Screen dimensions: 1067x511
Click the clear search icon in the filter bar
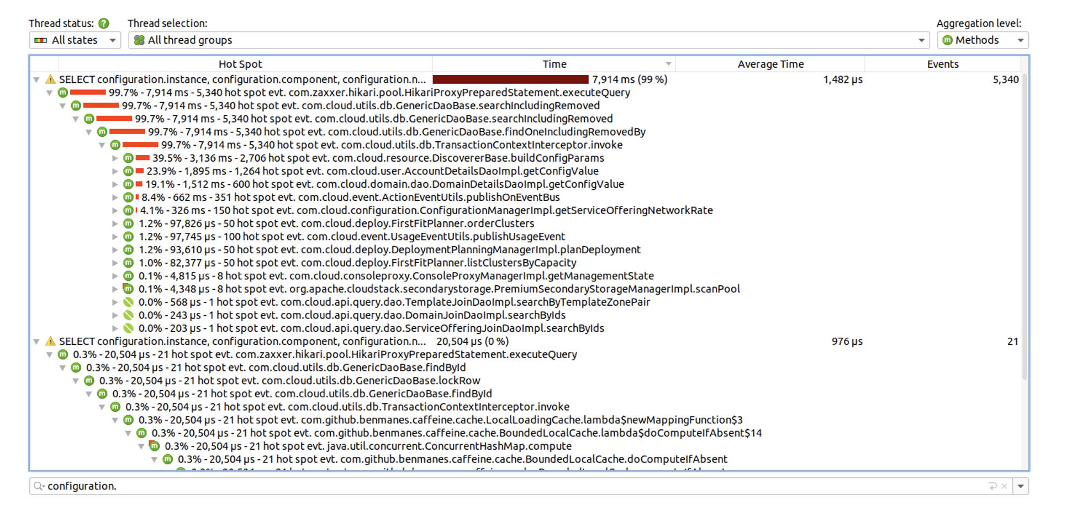pyautogui.click(x=1004, y=486)
